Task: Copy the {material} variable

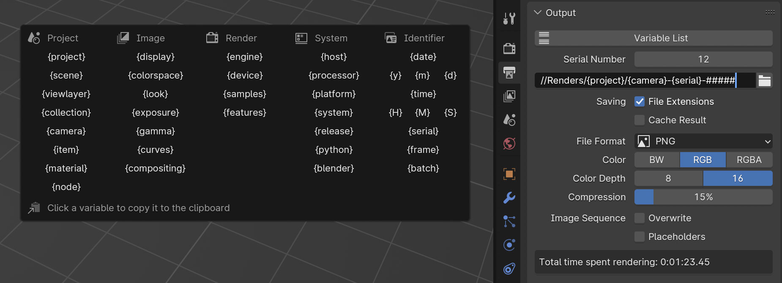Action: click(x=66, y=168)
